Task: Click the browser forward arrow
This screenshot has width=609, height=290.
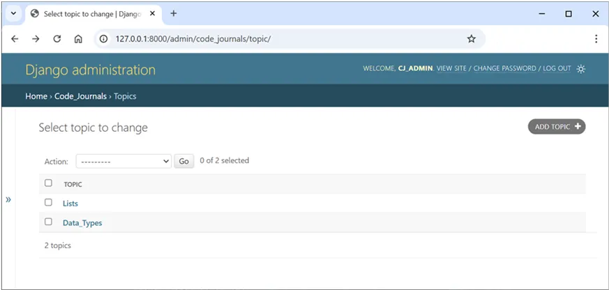Action: click(36, 39)
